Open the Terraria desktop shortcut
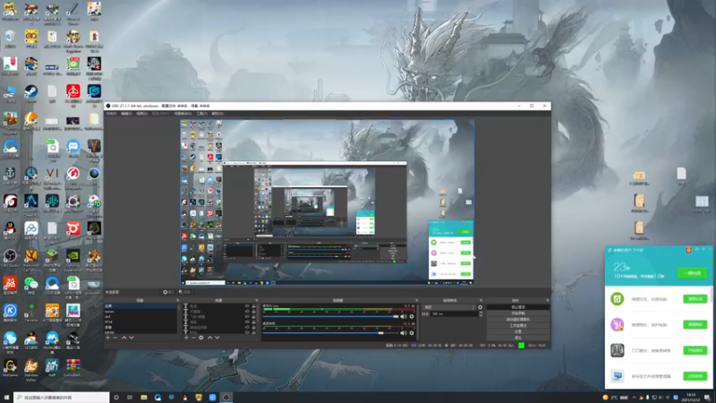The image size is (716, 403). pos(30,313)
